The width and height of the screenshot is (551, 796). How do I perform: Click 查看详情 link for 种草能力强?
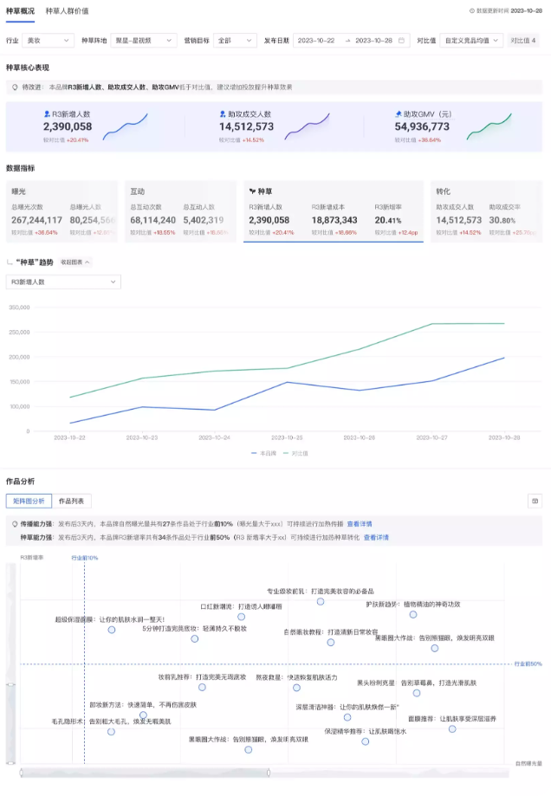[x=376, y=537]
